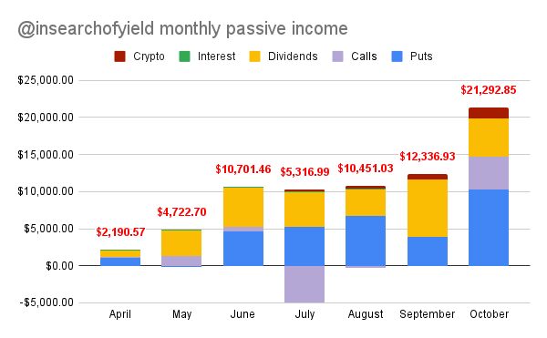This screenshot has height=338, width=547.
Task: Select October's purple Calls bar segment
Action: tap(489, 173)
